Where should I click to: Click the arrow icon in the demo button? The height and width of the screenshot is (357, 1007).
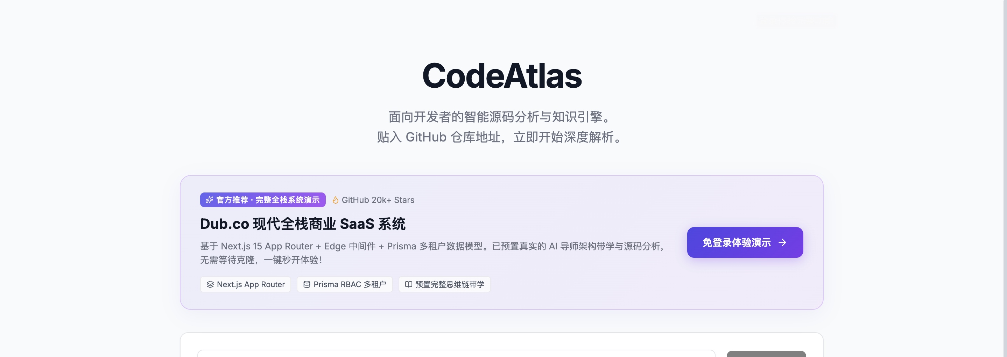pyautogui.click(x=782, y=243)
